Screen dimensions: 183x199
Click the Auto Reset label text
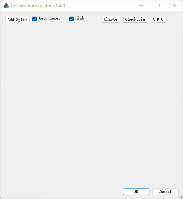pyautogui.click(x=50, y=18)
